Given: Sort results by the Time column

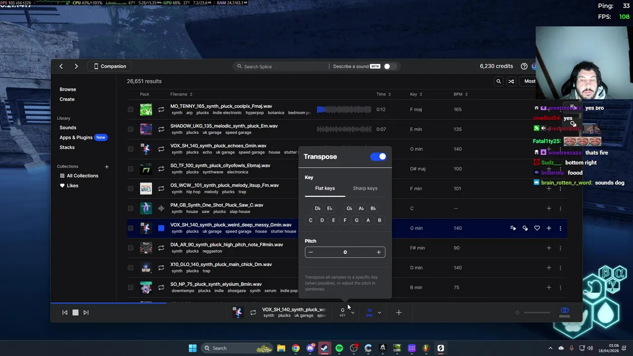Looking at the screenshot, I should point(383,94).
